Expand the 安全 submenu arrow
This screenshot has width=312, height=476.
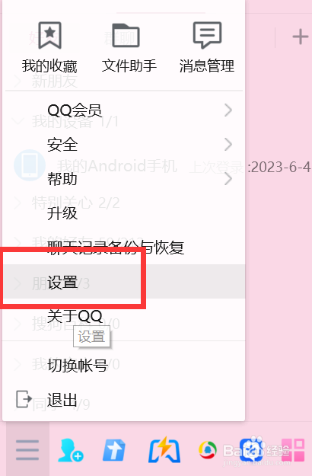[228, 144]
